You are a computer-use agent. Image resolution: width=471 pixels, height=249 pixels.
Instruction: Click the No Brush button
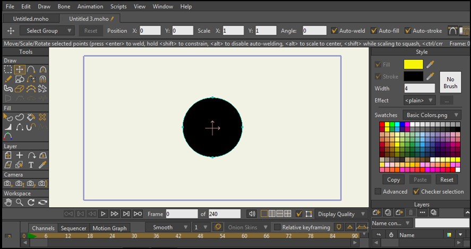(x=450, y=83)
